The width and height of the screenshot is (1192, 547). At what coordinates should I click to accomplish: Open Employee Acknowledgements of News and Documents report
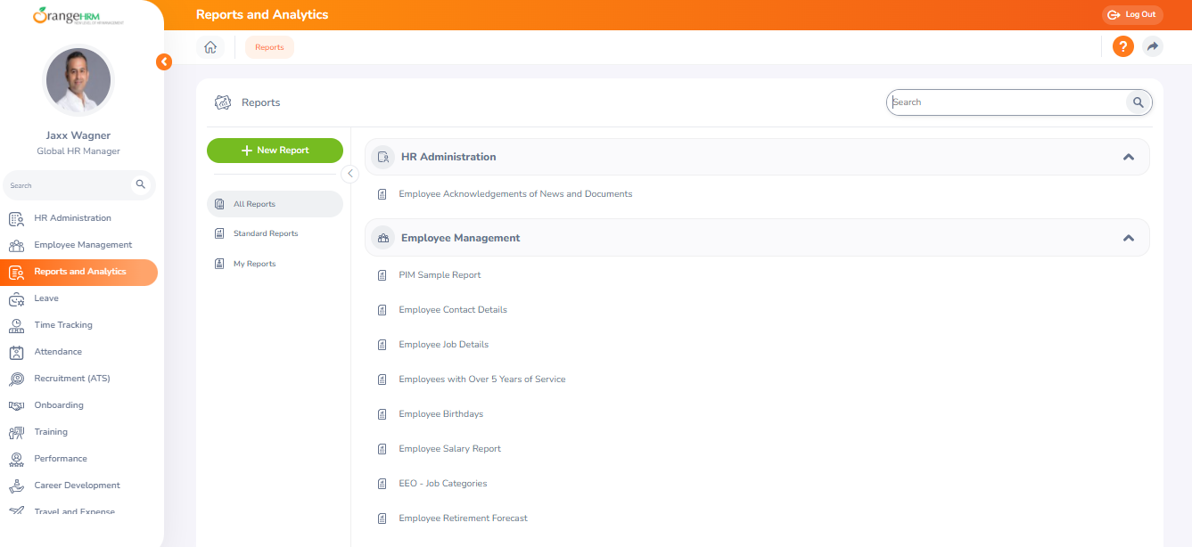515,194
